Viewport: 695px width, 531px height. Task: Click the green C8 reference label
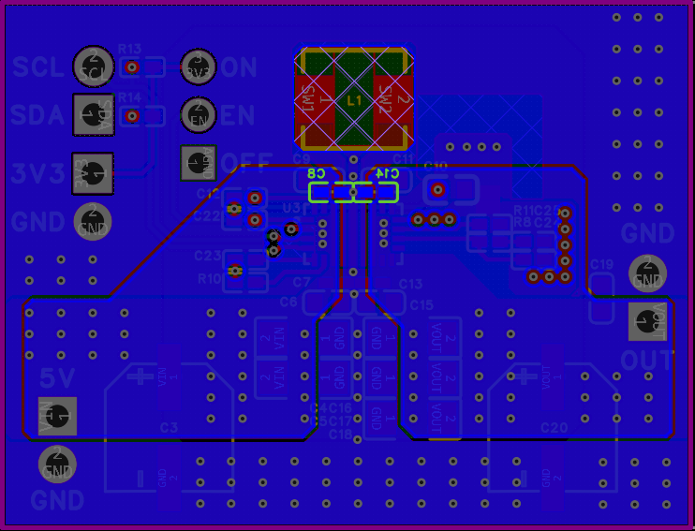(x=317, y=173)
